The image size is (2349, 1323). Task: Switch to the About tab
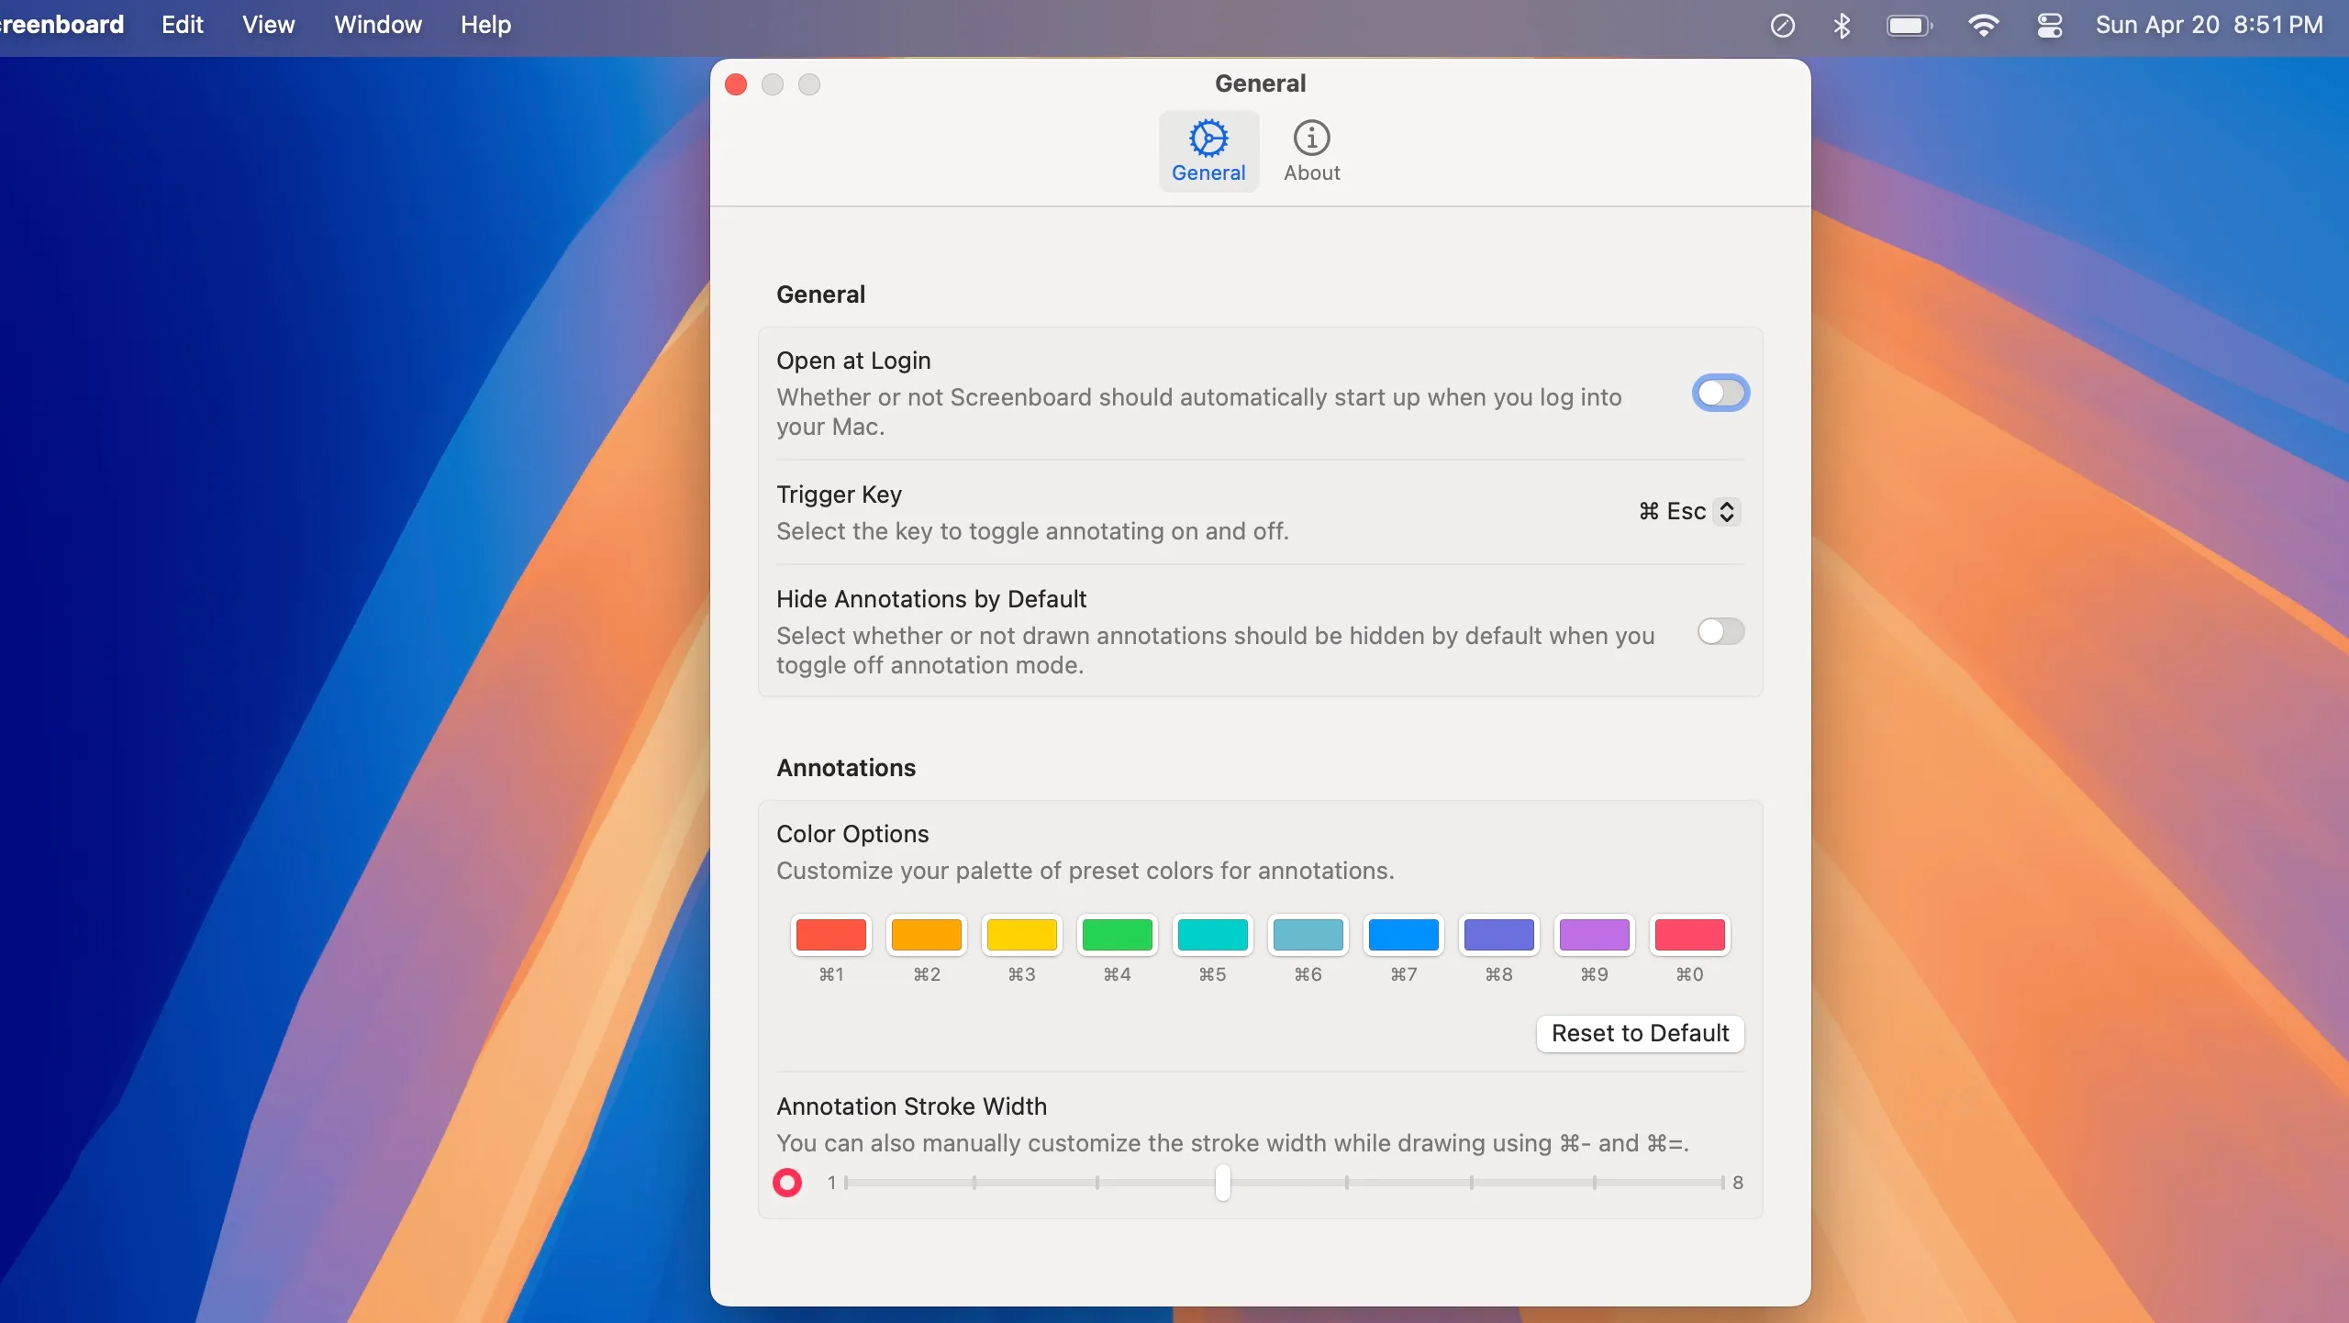(x=1311, y=151)
